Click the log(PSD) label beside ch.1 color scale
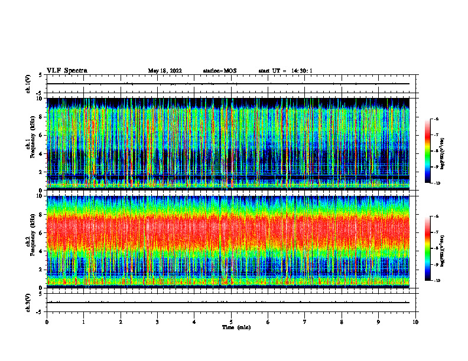This screenshot has height=361, width=468. coord(443,154)
